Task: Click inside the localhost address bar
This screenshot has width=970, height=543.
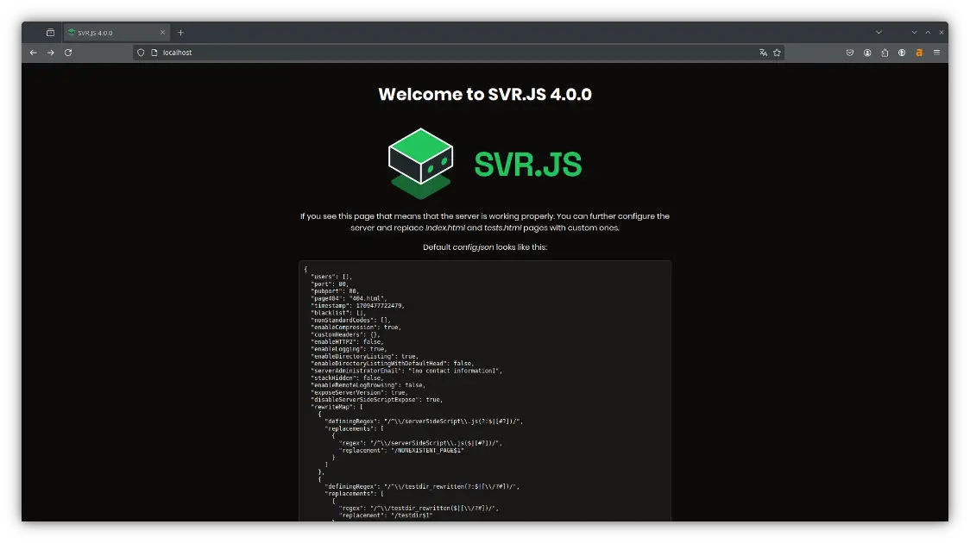Action: [x=259, y=53]
